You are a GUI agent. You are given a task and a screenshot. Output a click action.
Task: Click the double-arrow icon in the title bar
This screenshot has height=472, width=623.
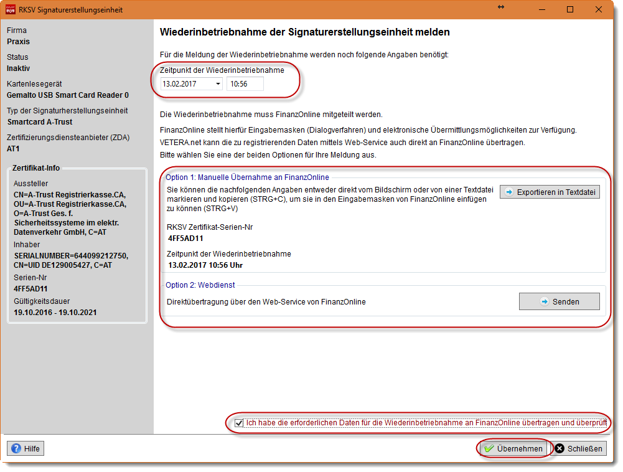click(501, 7)
